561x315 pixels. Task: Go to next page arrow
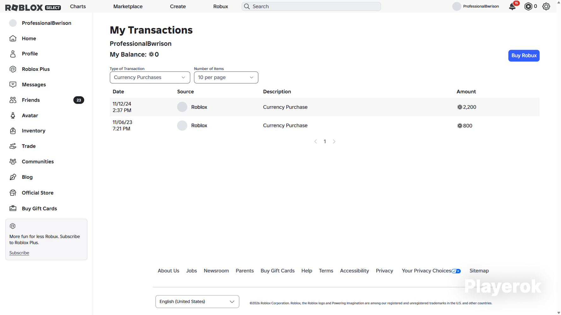click(334, 141)
